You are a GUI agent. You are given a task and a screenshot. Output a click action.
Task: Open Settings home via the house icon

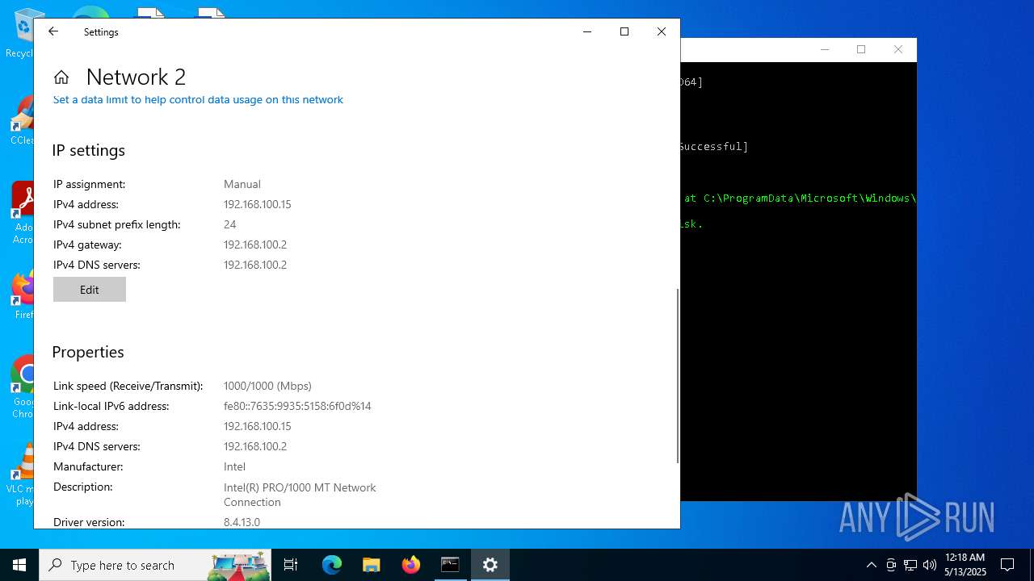point(61,77)
